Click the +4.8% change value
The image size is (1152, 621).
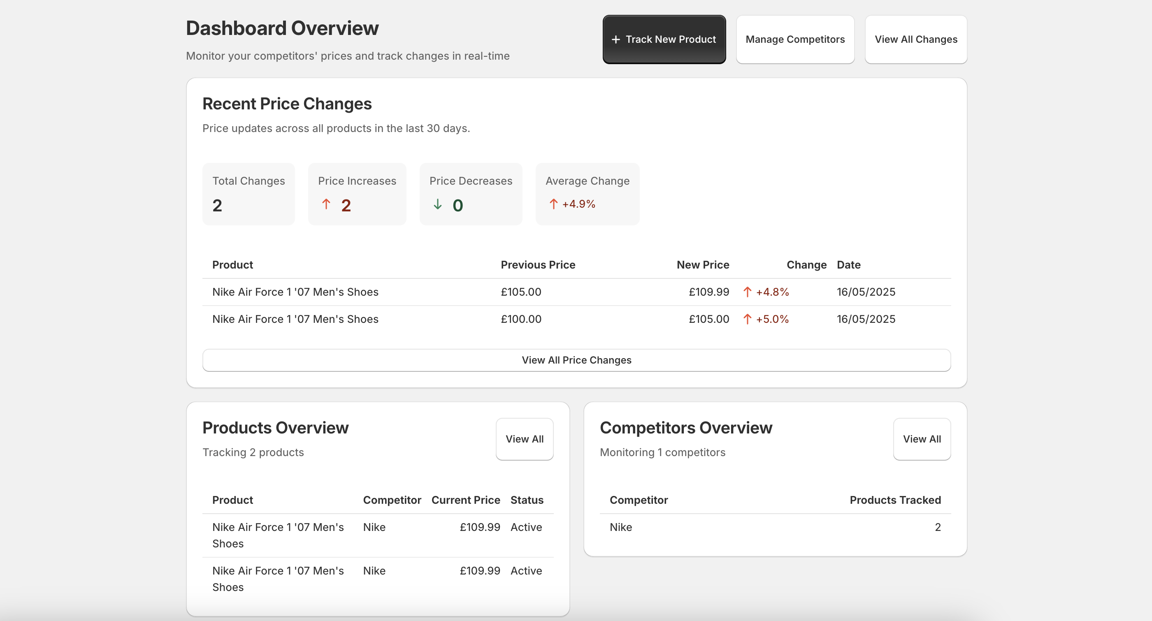pyautogui.click(x=772, y=292)
